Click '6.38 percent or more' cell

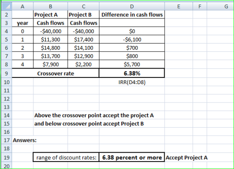(x=132, y=157)
